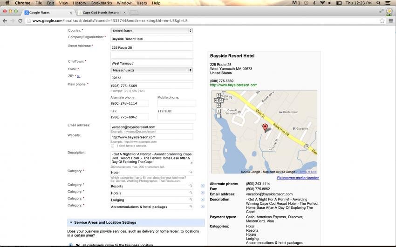Image resolution: width=396 pixels, height=247 pixels.
Task: Zoom out on the map with minus
Action: [x=218, y=116]
